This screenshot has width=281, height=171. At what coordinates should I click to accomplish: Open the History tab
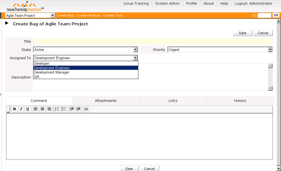pyautogui.click(x=240, y=101)
